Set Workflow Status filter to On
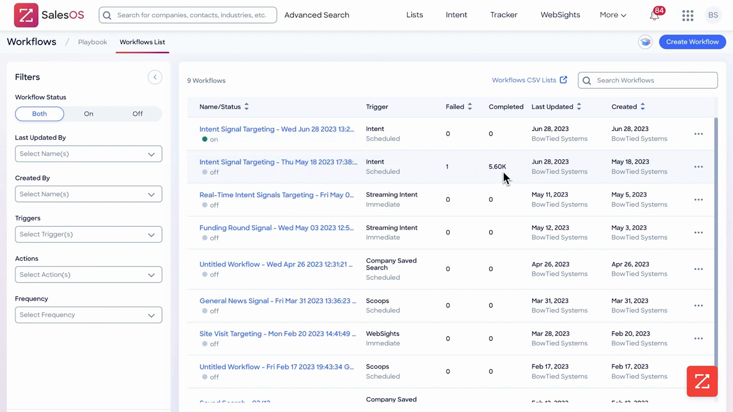The image size is (733, 412). [88, 114]
